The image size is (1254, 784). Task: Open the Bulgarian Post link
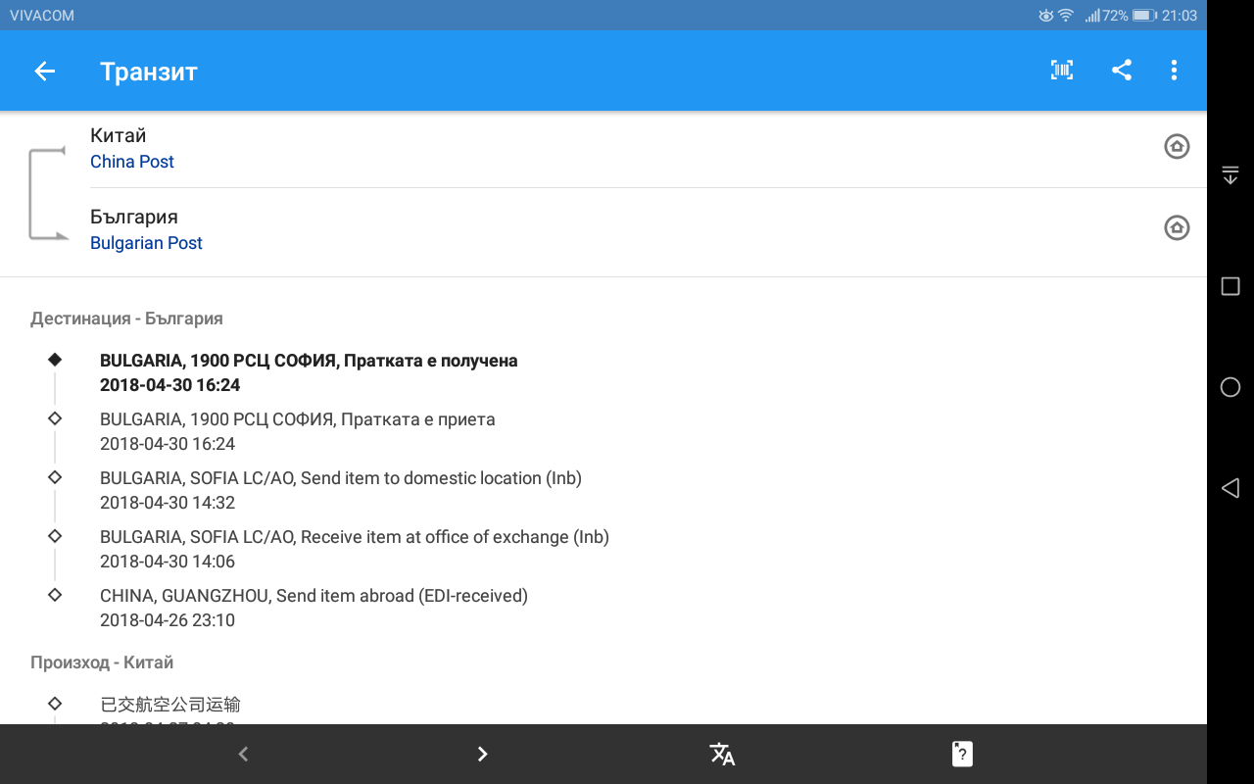point(146,243)
